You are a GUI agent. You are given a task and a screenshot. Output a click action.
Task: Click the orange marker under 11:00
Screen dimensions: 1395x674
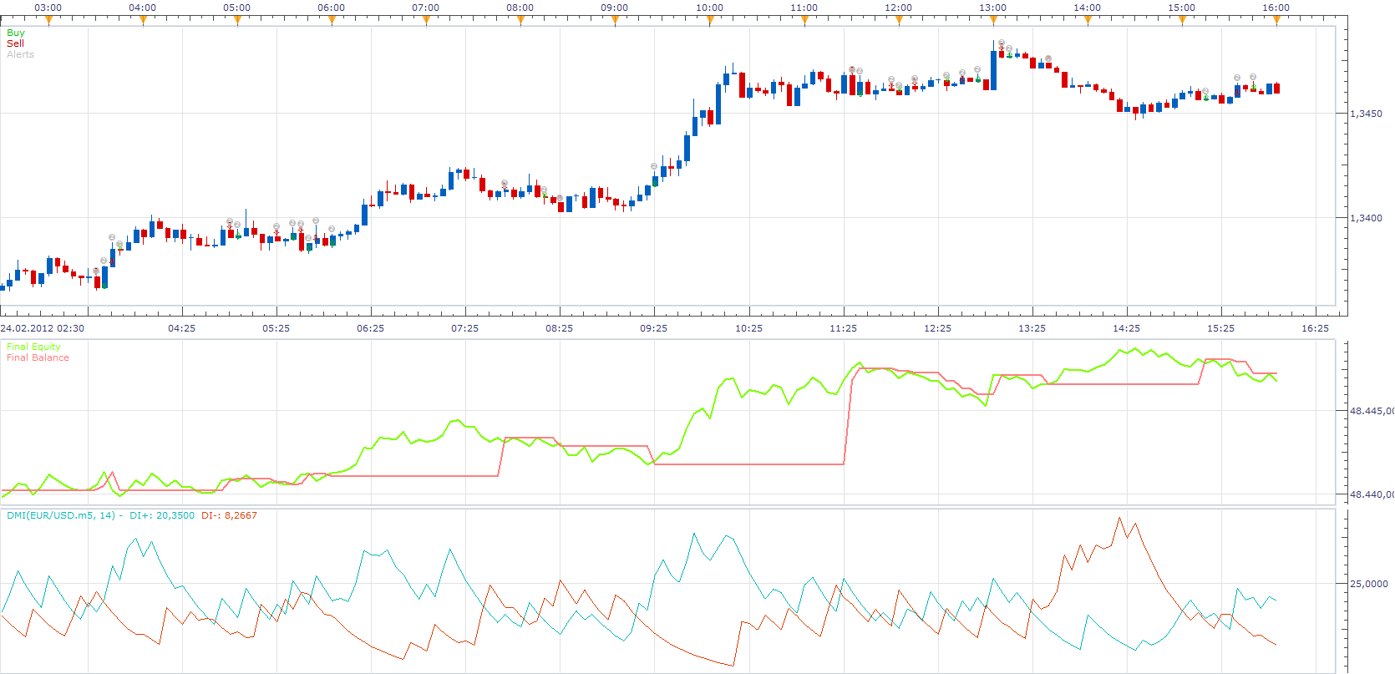(x=804, y=21)
